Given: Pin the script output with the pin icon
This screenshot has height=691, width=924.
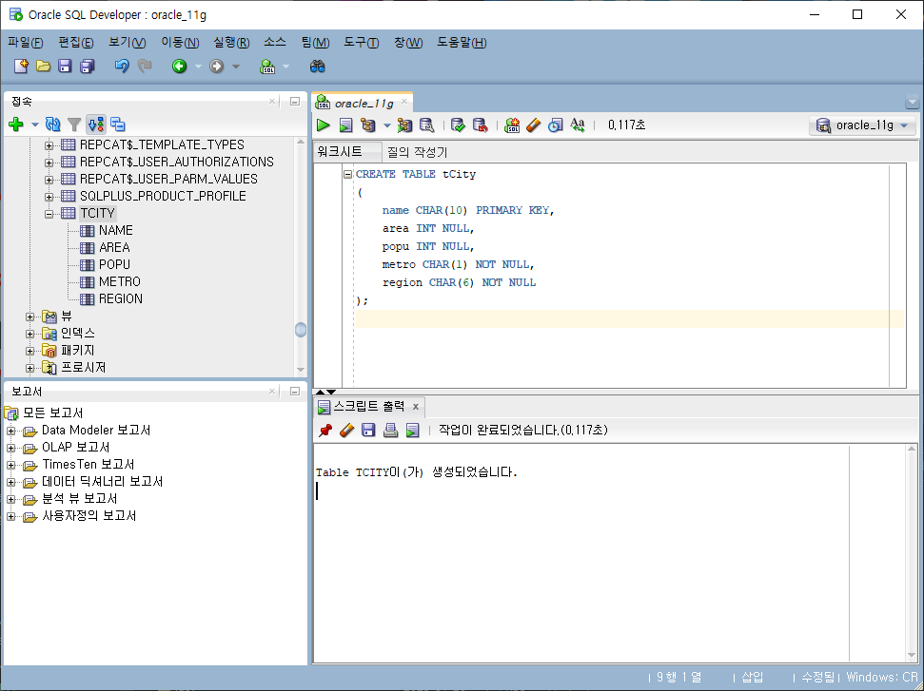Looking at the screenshot, I should tap(324, 431).
